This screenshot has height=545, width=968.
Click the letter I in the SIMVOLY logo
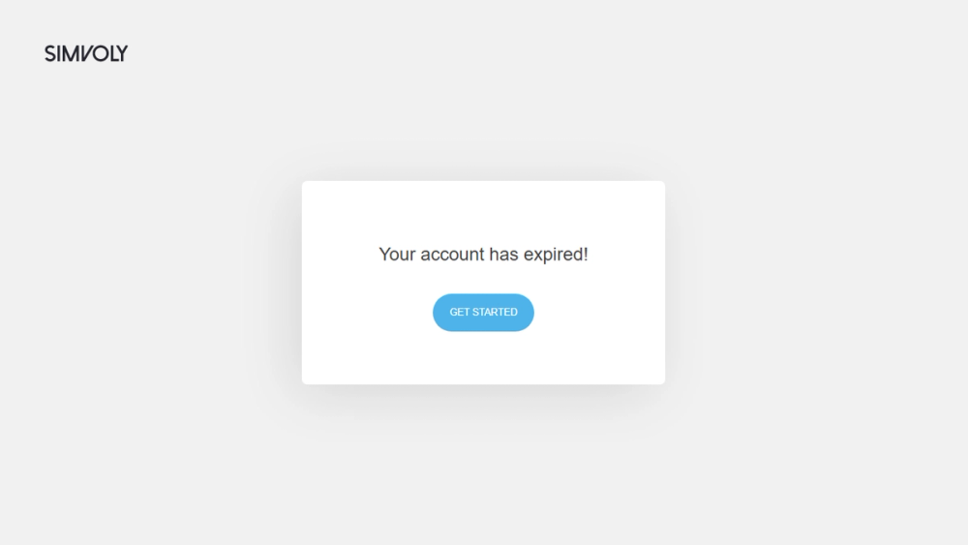pos(59,53)
